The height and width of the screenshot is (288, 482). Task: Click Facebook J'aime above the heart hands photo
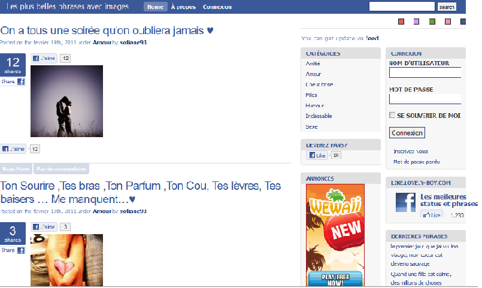pyautogui.click(x=44, y=227)
